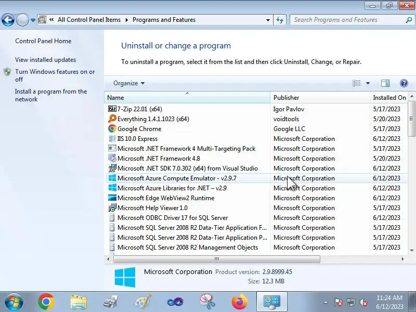Click the IIS 10.0 Express icon
416x312 pixels.
[112, 139]
